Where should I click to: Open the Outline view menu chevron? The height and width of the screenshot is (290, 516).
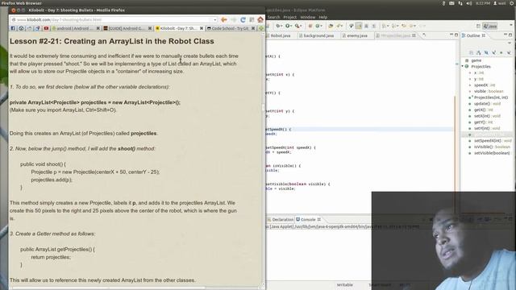pyautogui.click(x=509, y=43)
